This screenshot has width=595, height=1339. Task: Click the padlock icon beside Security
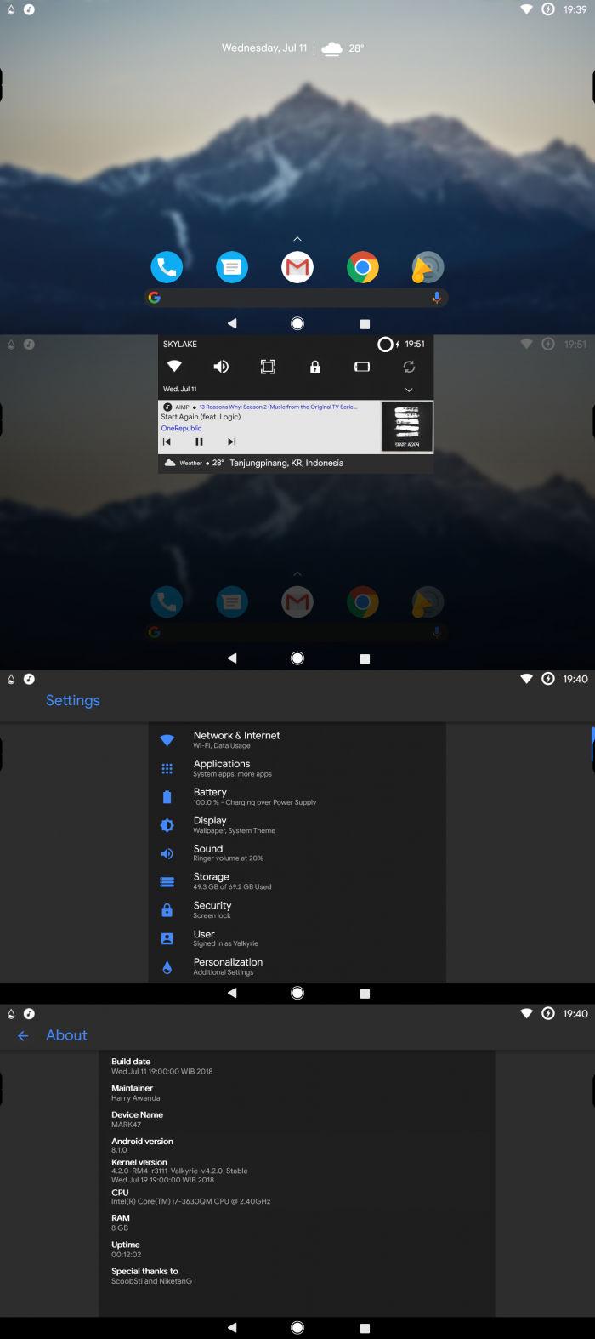tap(167, 910)
